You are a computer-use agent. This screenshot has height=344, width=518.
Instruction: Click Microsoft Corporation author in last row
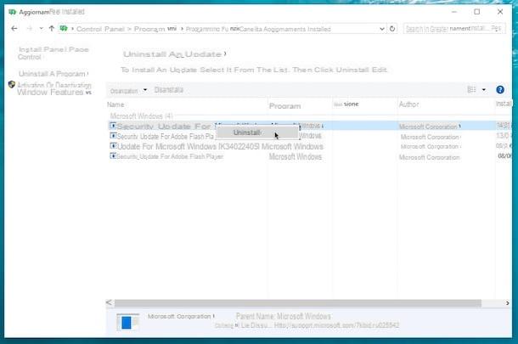coord(429,157)
